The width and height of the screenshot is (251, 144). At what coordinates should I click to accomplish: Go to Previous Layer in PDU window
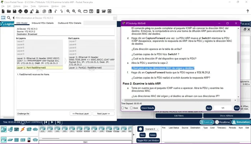81,114
